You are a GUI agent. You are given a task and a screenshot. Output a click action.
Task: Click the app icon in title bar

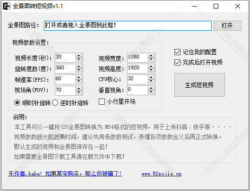(7, 6)
